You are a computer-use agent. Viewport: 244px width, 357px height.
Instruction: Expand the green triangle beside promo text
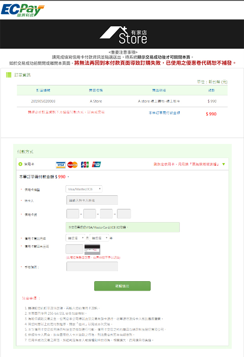[x=224, y=164]
